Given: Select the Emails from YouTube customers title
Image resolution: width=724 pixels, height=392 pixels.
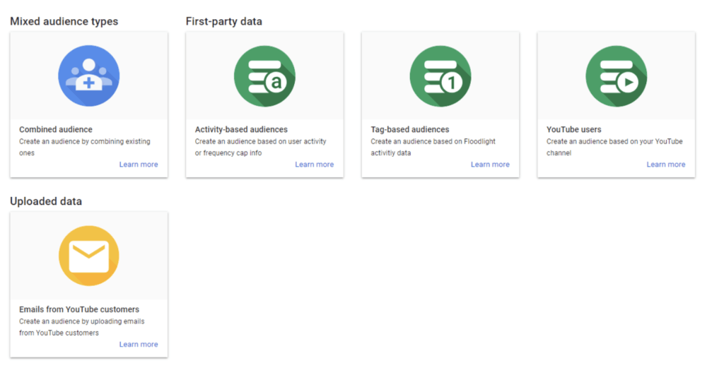Looking at the screenshot, I should pyautogui.click(x=79, y=309).
